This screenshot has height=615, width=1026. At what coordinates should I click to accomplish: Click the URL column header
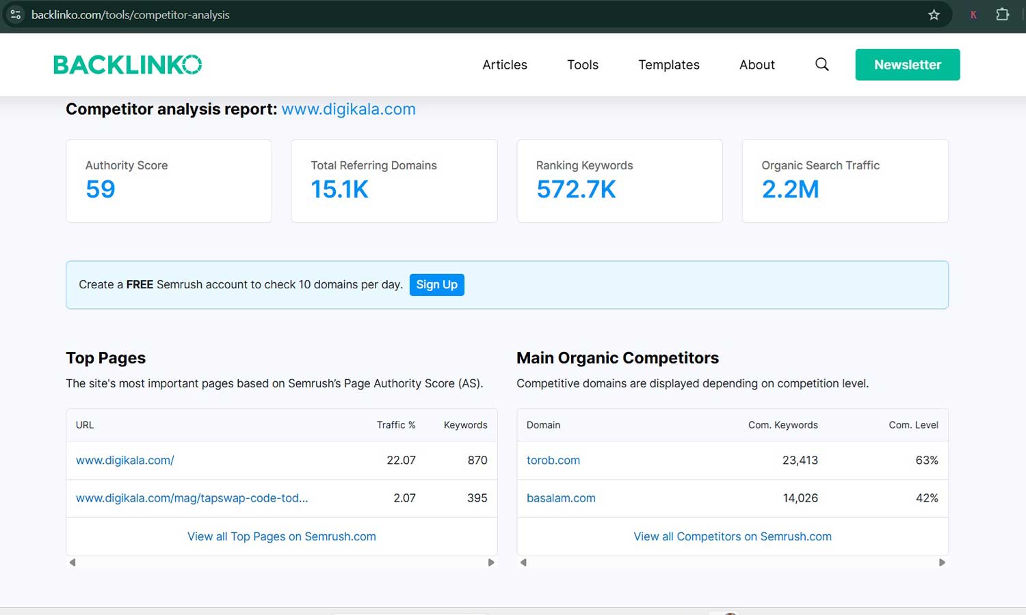coord(85,425)
